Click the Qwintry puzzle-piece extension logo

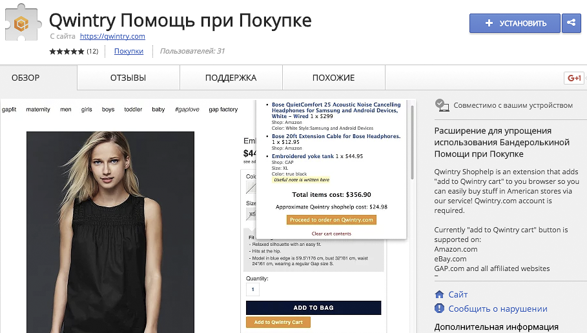22,23
